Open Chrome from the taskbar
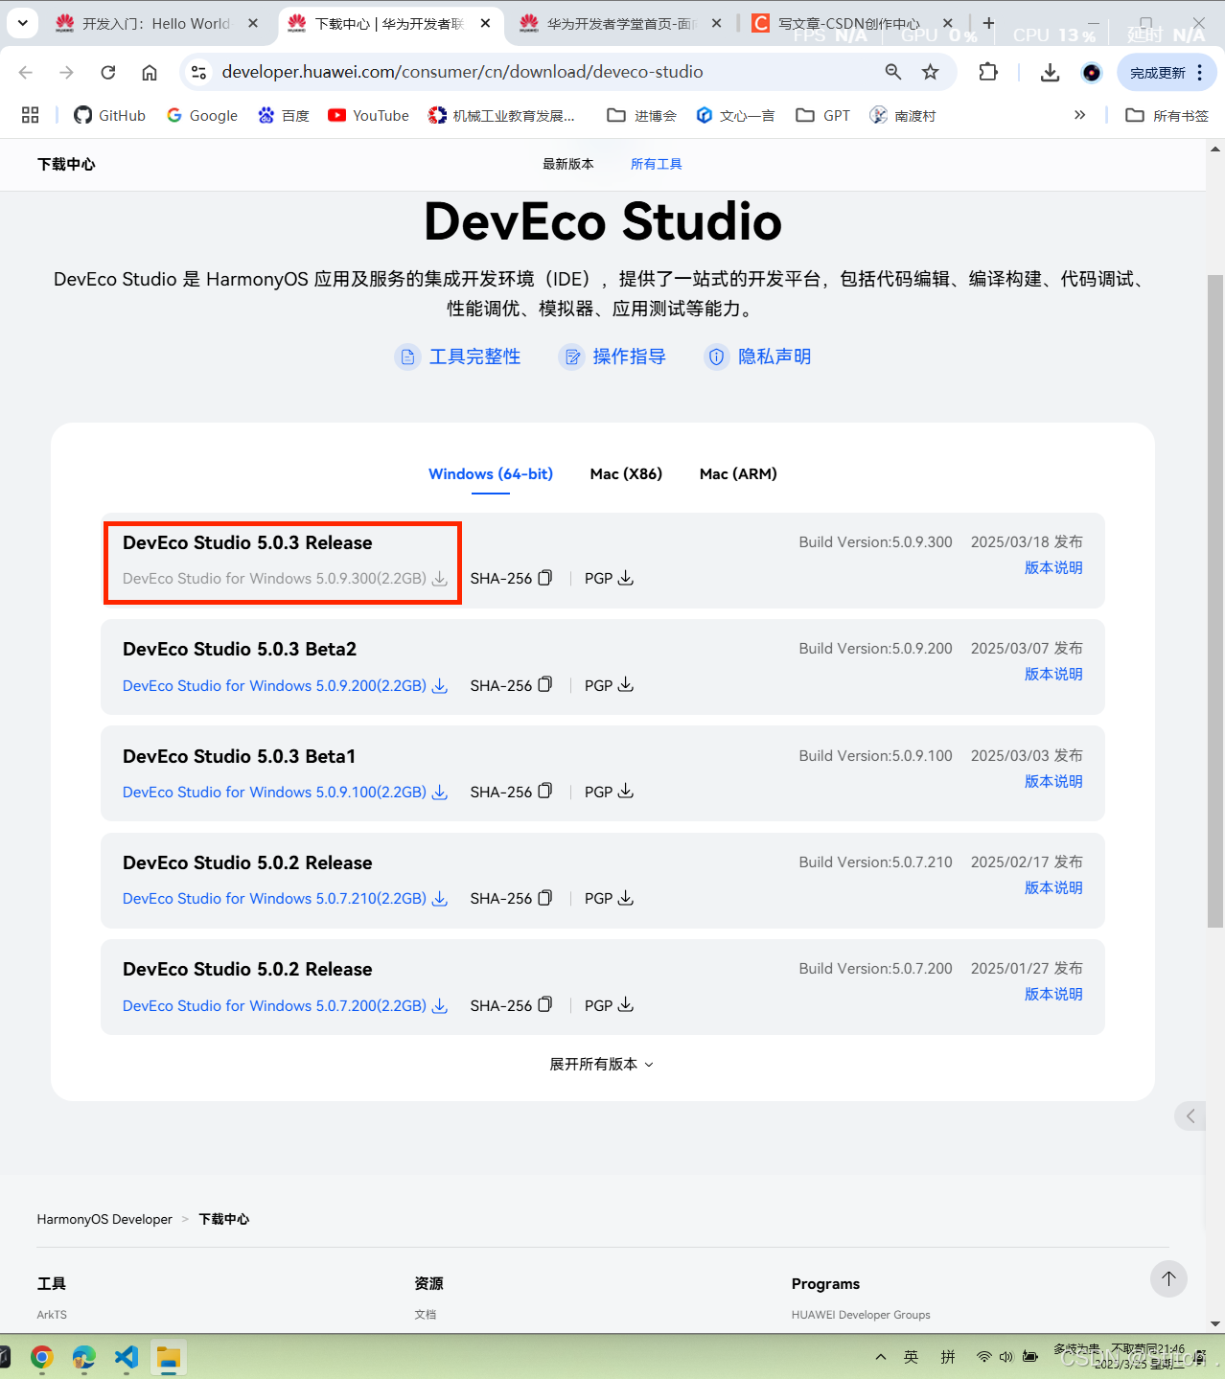This screenshot has width=1225, height=1379. tap(41, 1357)
